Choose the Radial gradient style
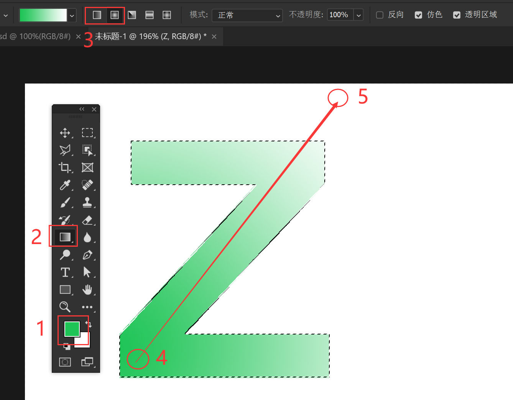 click(x=115, y=15)
